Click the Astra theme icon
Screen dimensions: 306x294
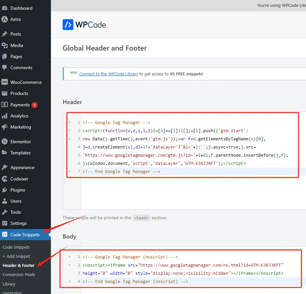pyautogui.click(x=5, y=19)
